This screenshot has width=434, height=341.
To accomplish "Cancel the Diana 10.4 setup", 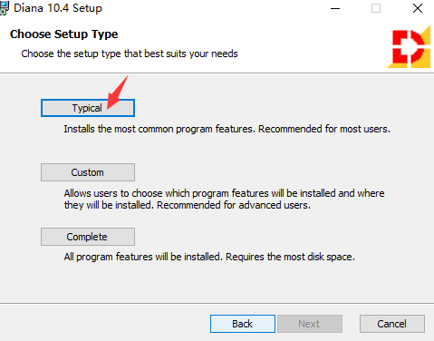I will [x=392, y=324].
